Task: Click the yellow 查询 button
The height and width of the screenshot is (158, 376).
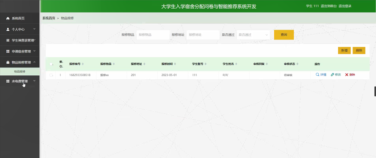Action: 284,35
